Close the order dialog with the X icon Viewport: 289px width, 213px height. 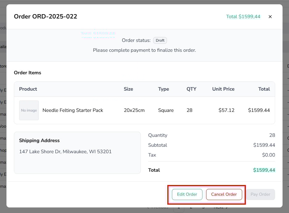(270, 17)
